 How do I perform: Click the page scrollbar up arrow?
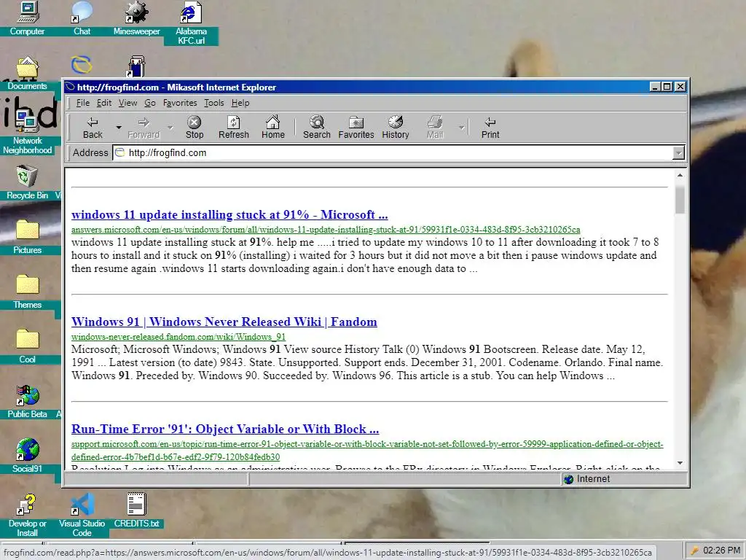click(680, 175)
